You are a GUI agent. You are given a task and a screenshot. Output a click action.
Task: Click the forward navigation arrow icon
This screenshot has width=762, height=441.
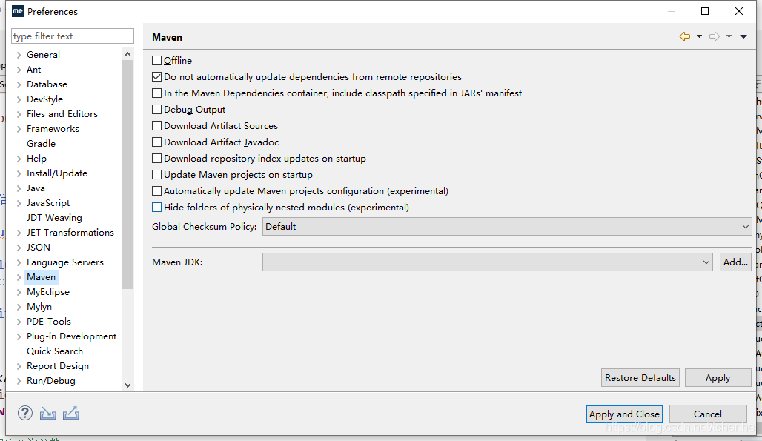715,36
